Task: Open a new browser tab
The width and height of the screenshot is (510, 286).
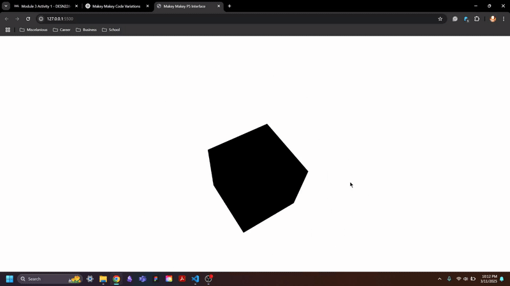Action: click(229, 6)
